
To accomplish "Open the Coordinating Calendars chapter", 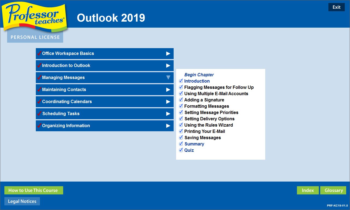I will pos(67,102).
